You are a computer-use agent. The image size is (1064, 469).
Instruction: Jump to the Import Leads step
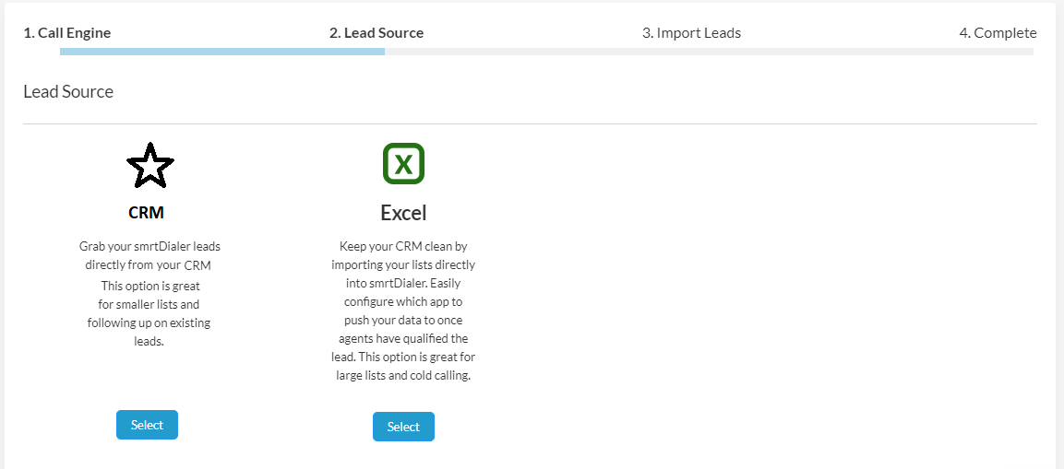[x=691, y=33]
